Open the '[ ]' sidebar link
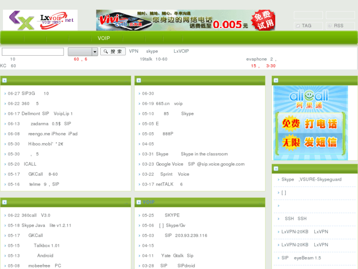The image size is (358, 269). click(x=284, y=192)
